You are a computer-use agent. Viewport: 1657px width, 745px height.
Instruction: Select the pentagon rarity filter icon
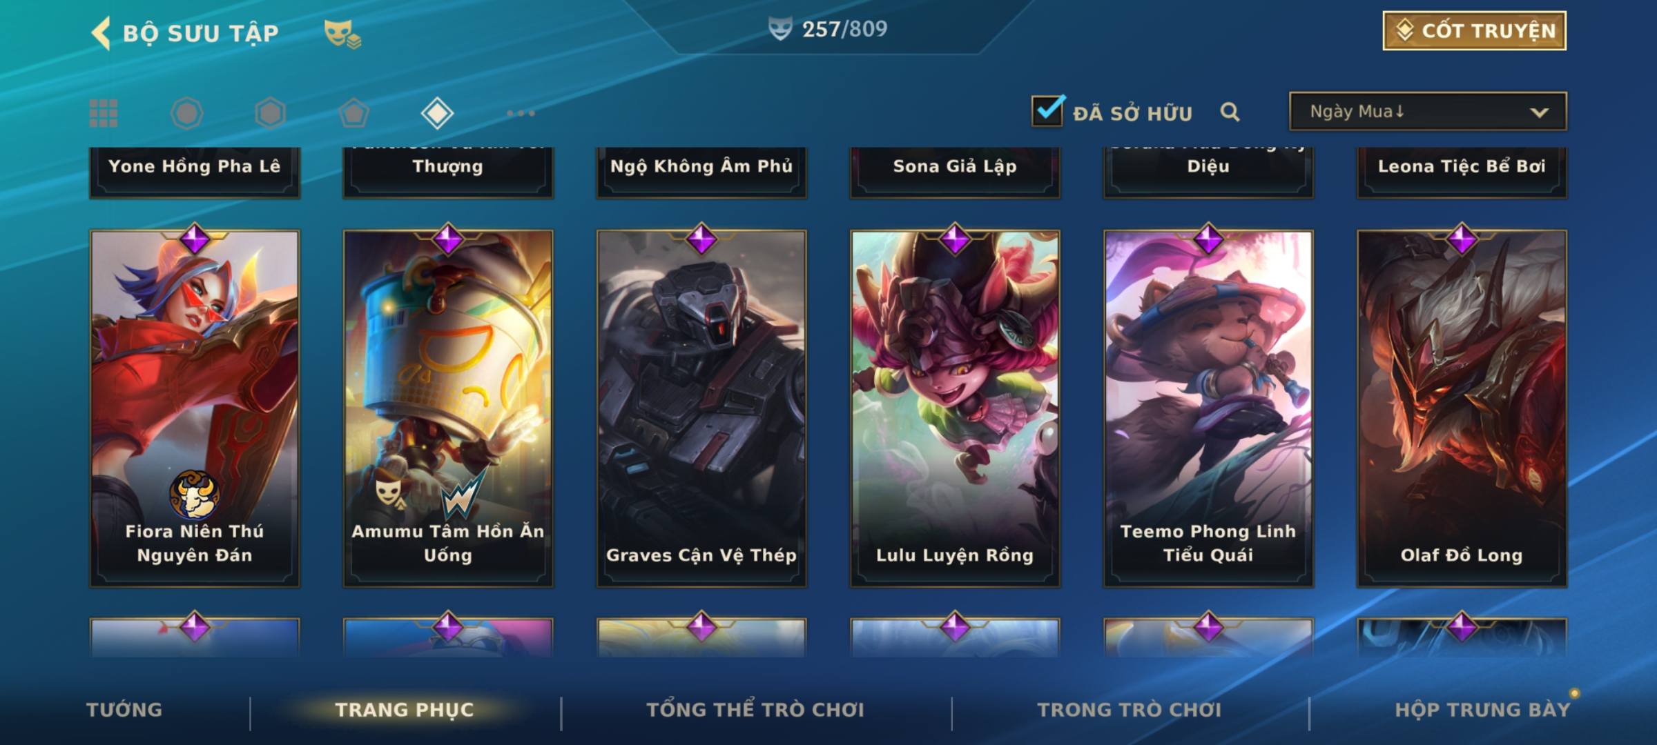(353, 113)
